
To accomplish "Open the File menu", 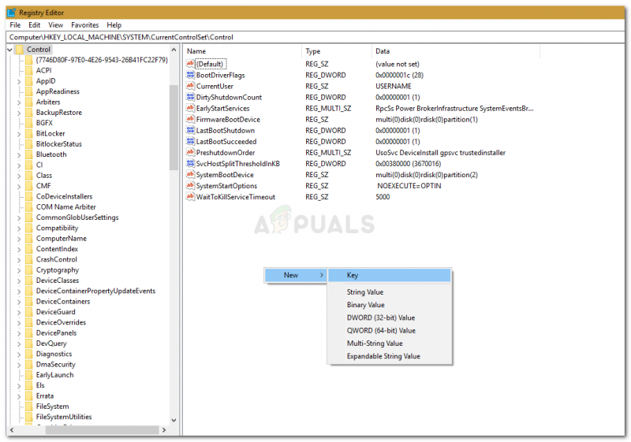I will (x=15, y=25).
